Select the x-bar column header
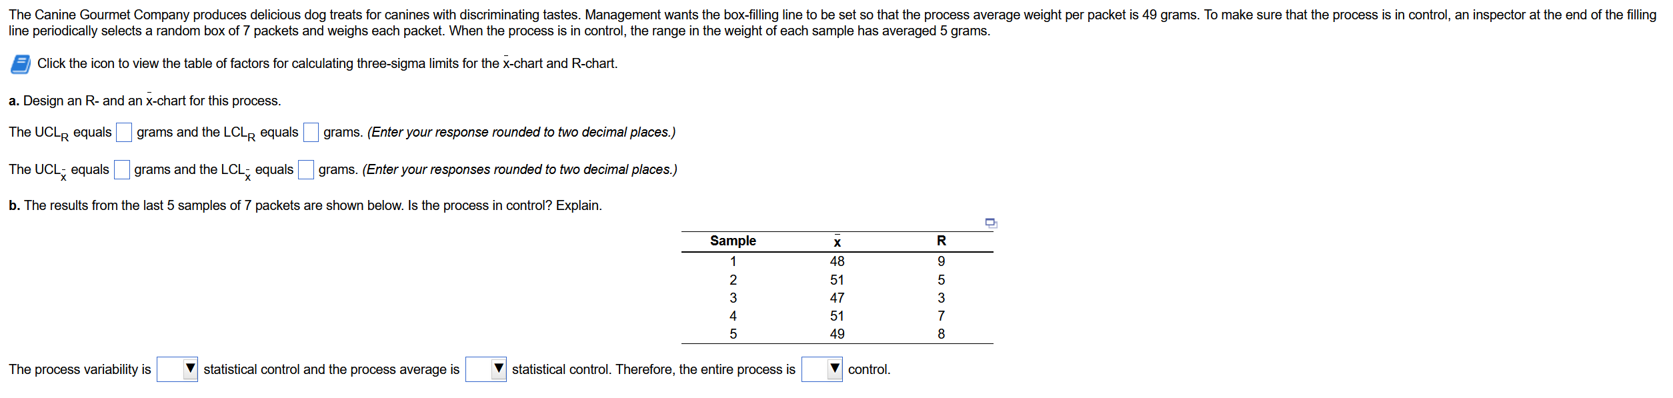This screenshot has height=398, width=1673. point(837,241)
